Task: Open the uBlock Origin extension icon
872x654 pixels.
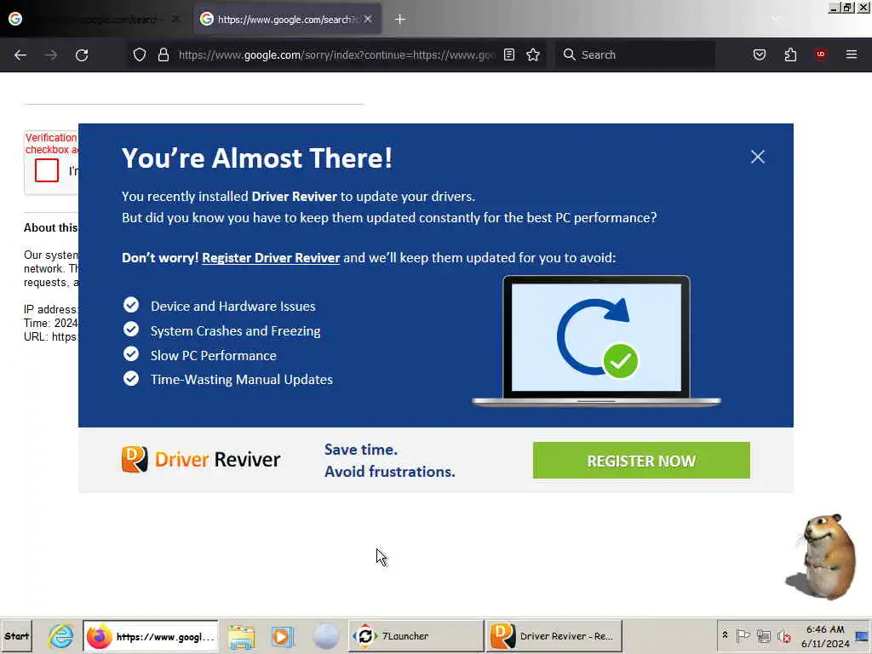Action: [x=820, y=54]
